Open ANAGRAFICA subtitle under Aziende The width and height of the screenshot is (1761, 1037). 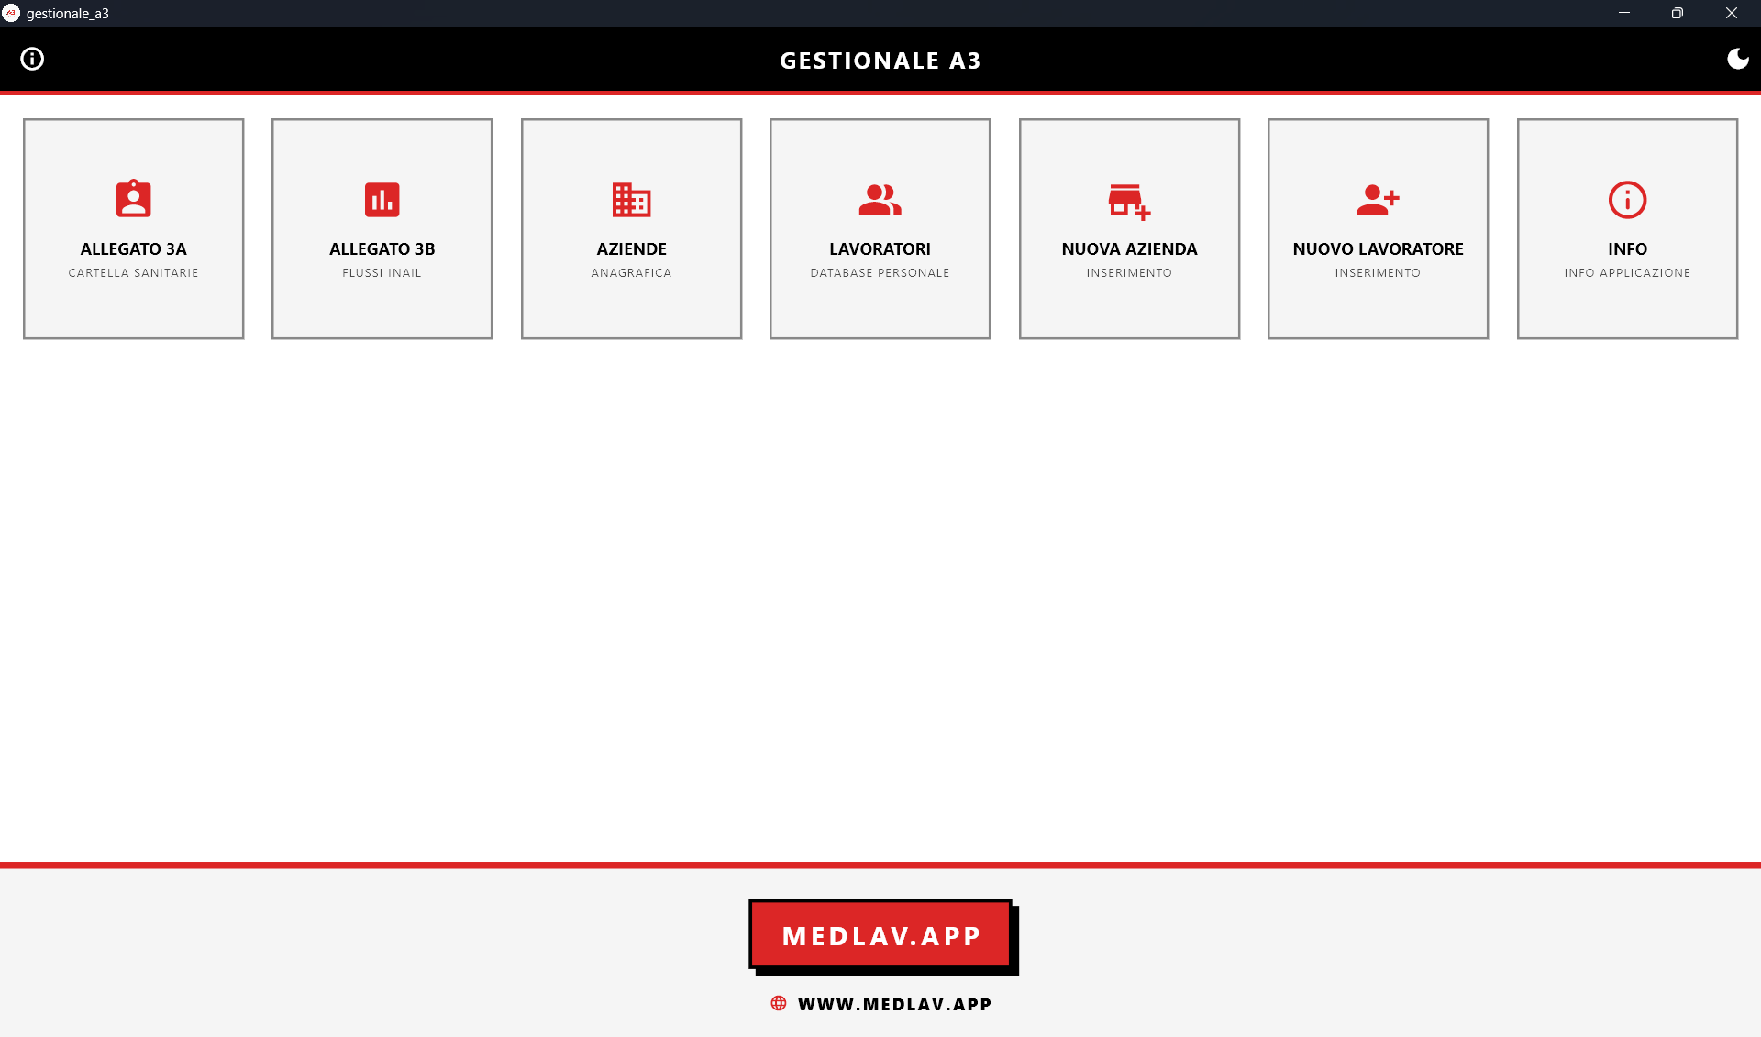pos(631,272)
